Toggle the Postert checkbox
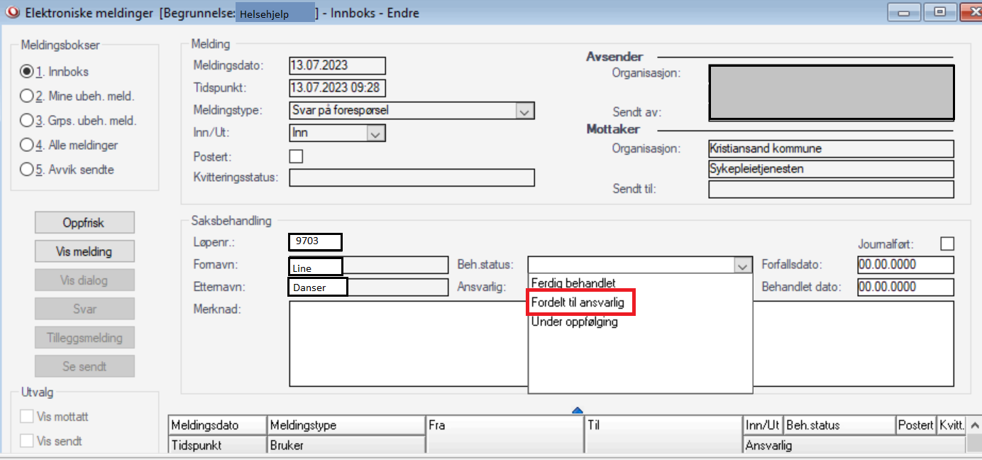The image size is (982, 460). coord(296,156)
